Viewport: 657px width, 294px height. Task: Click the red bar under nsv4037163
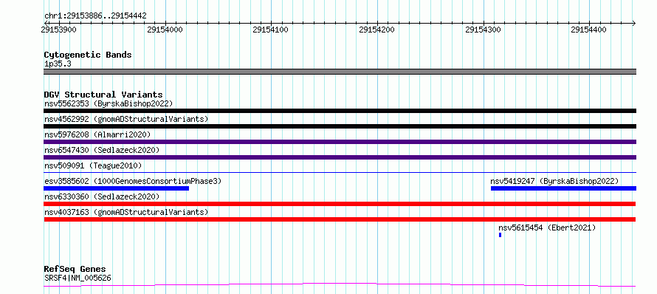340,219
